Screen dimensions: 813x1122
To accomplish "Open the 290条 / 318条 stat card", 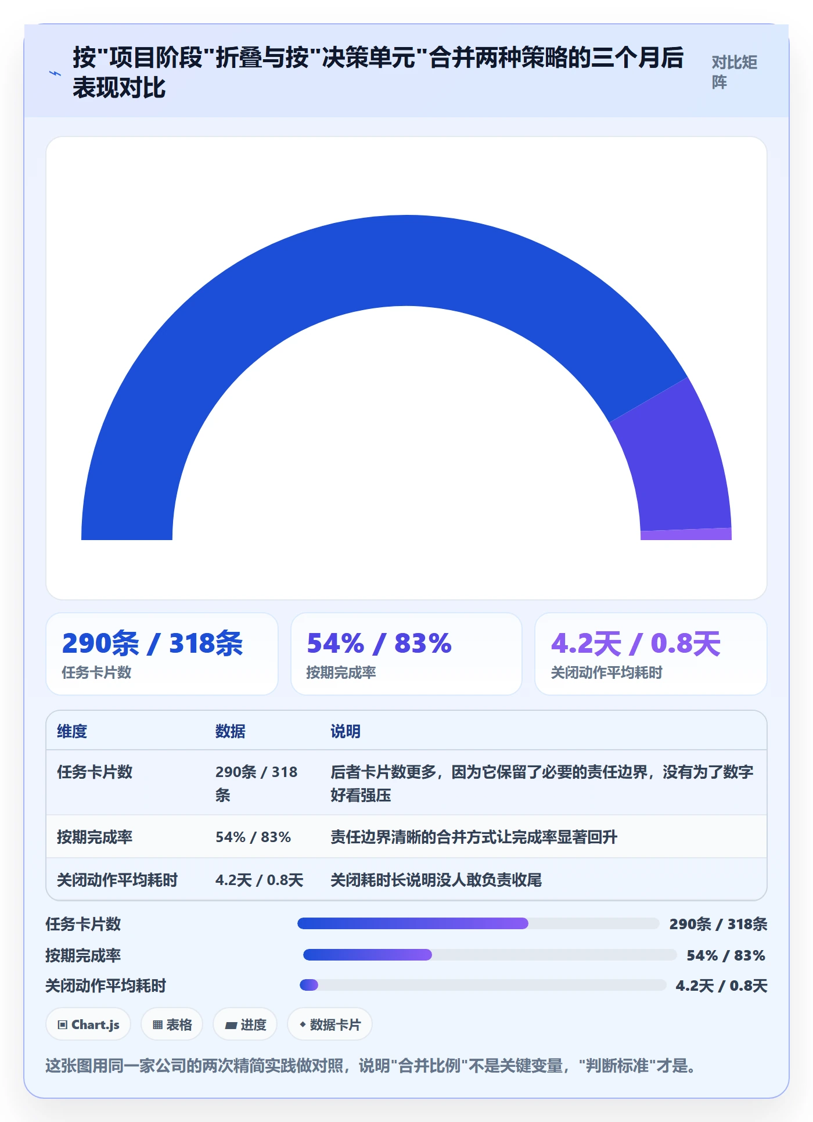I will [x=162, y=654].
